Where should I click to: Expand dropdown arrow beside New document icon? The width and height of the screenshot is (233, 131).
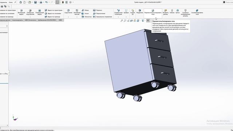27,2
